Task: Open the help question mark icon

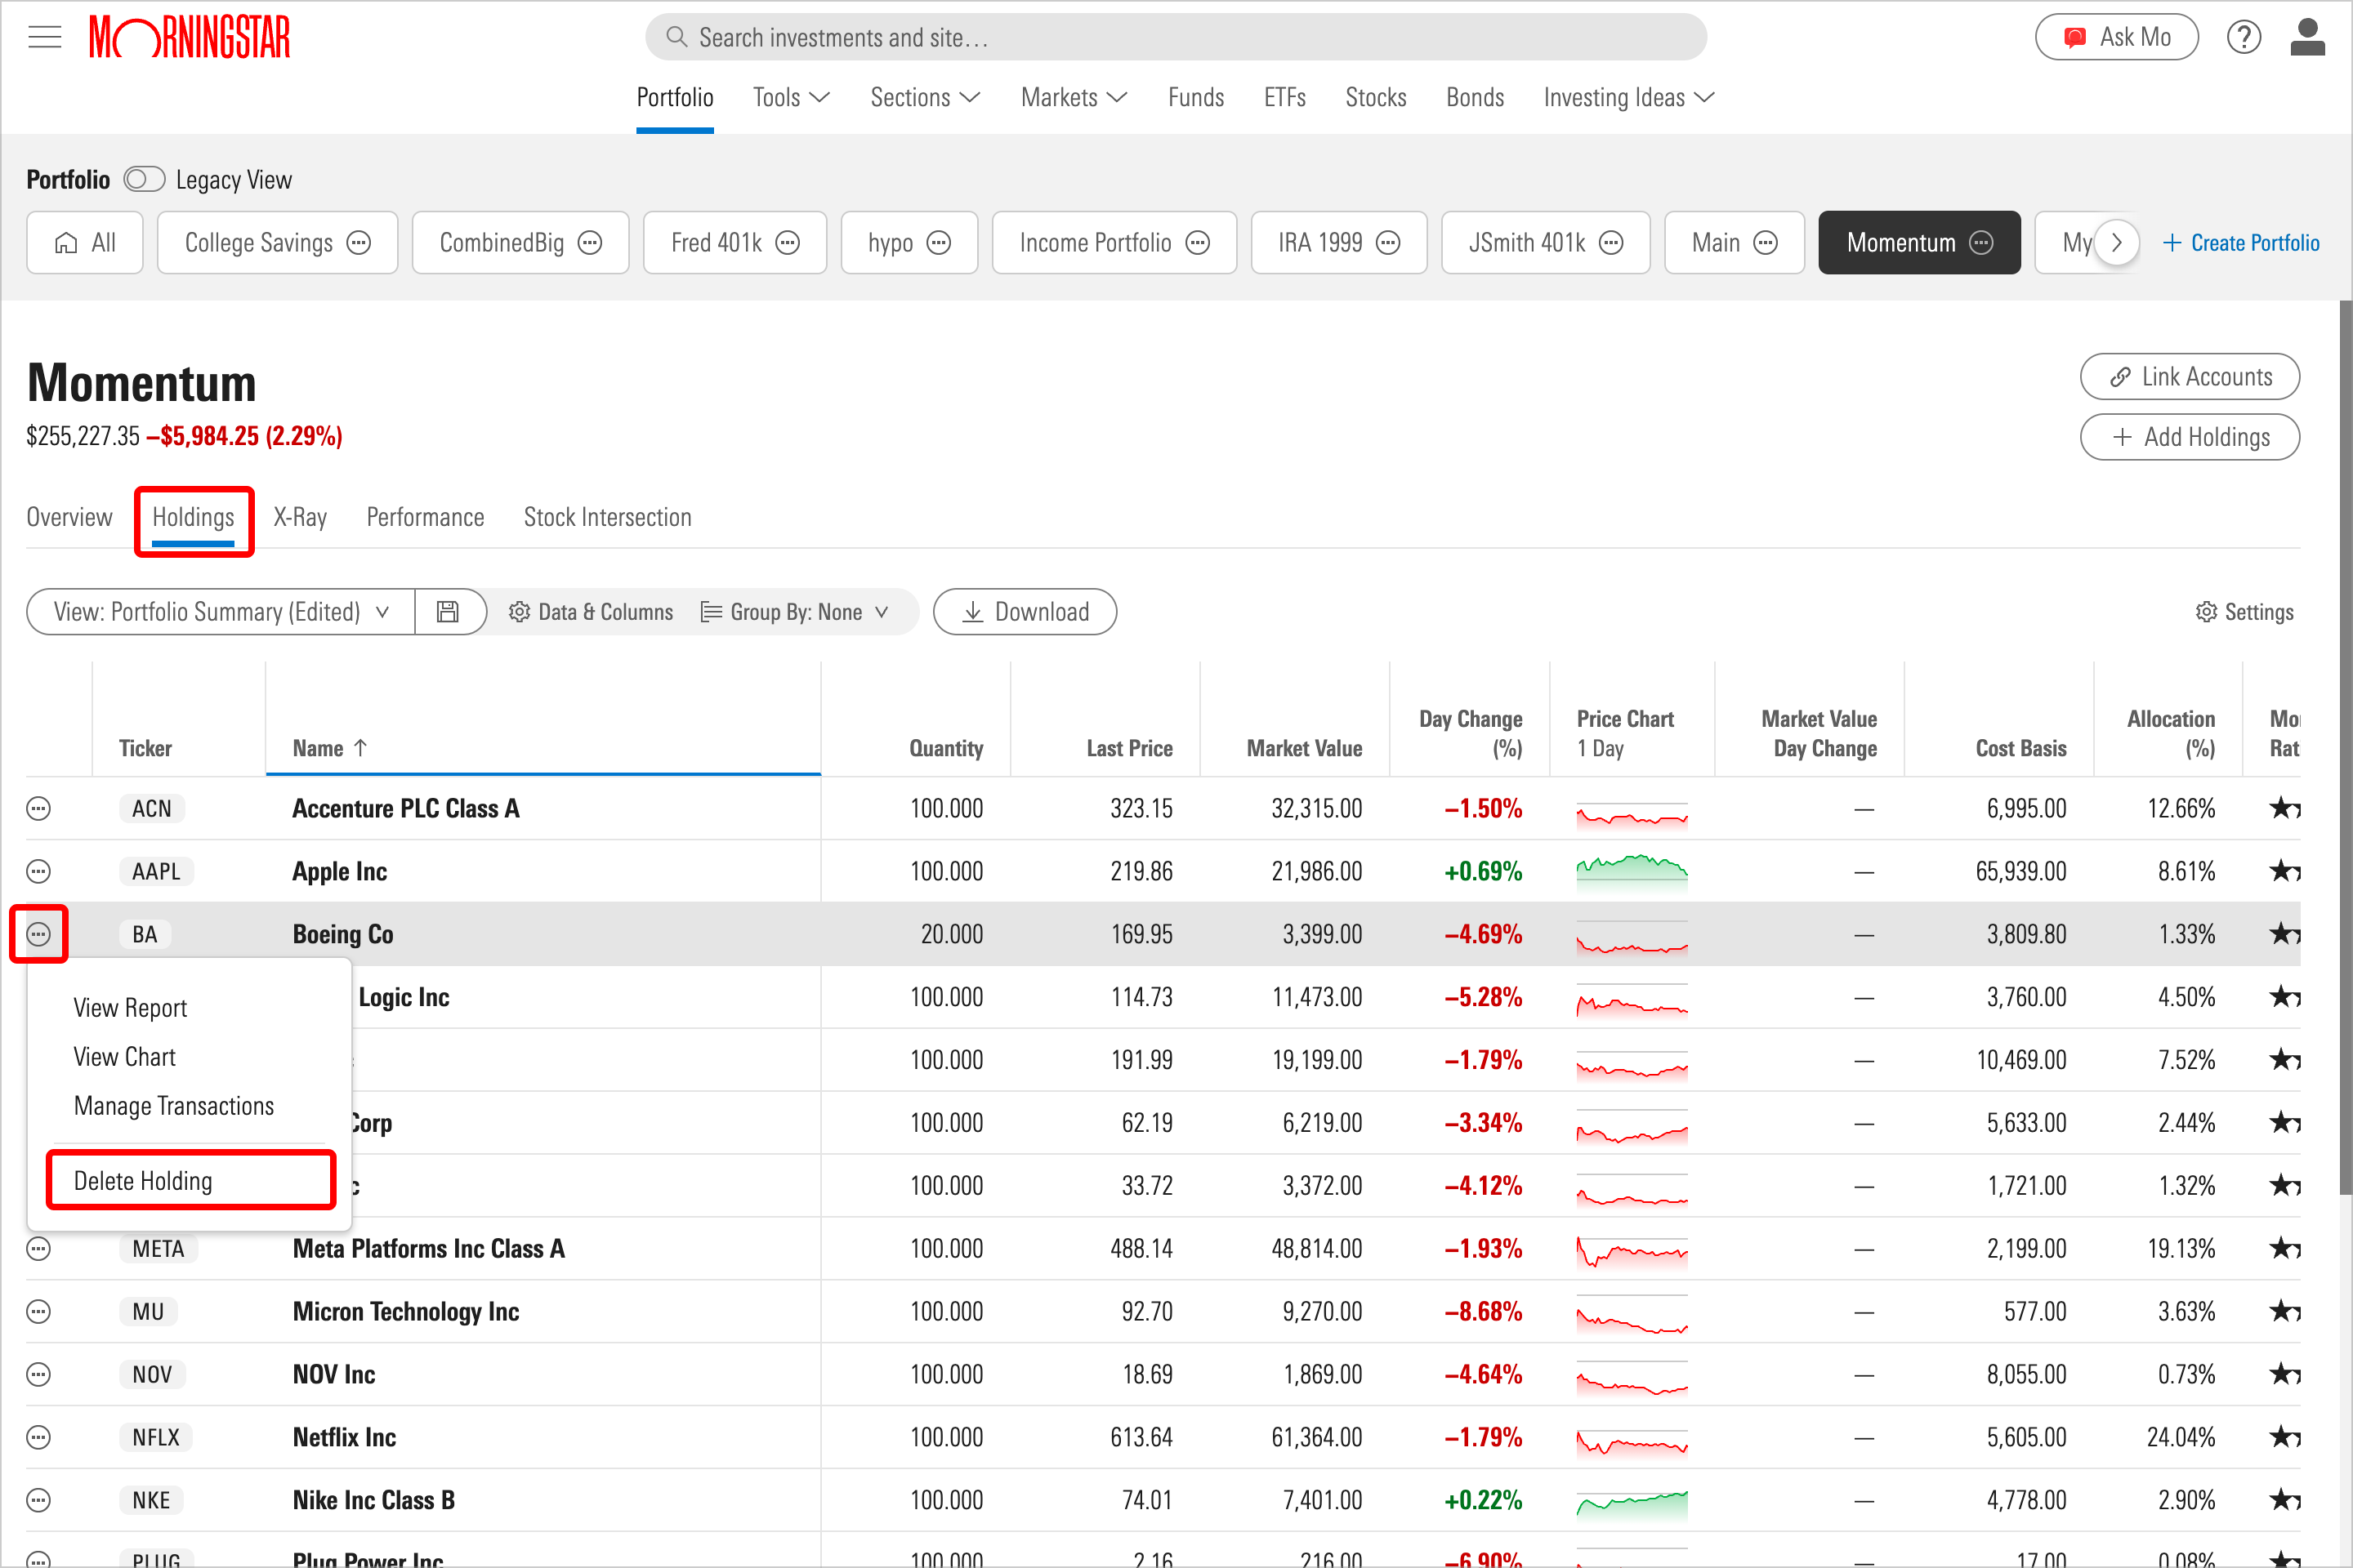Action: click(x=2244, y=38)
